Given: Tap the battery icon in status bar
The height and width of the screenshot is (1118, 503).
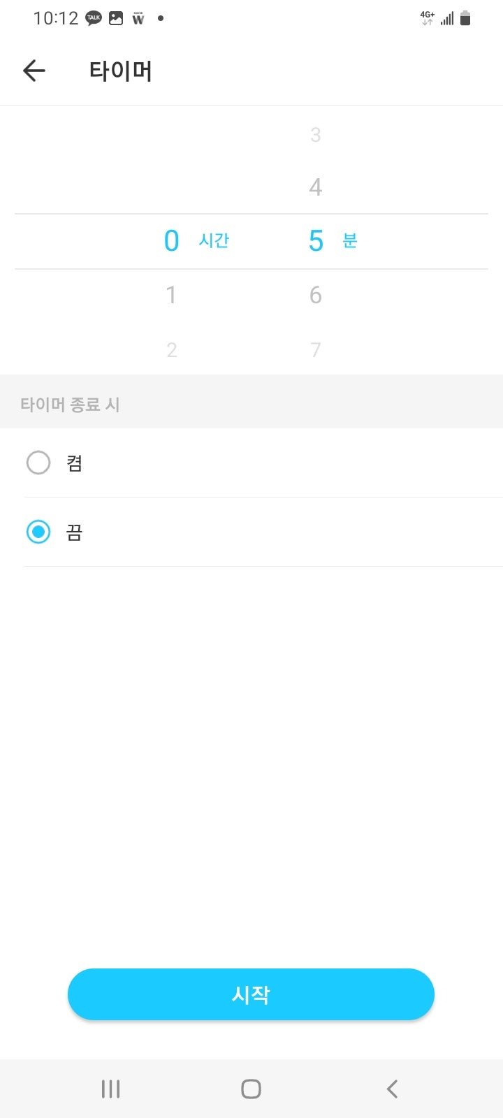Looking at the screenshot, I should 465,18.
